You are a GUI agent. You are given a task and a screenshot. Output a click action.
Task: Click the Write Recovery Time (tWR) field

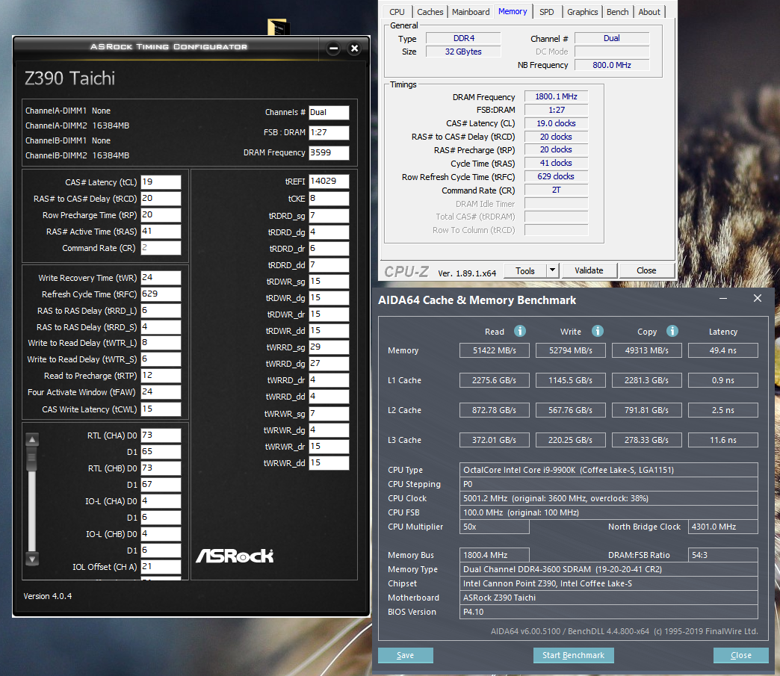coord(161,278)
